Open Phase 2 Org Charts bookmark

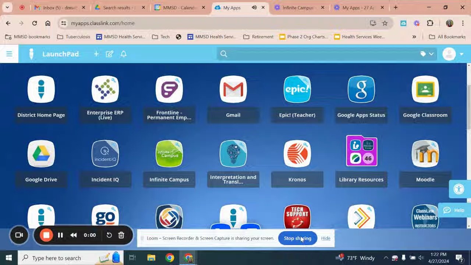304,37
